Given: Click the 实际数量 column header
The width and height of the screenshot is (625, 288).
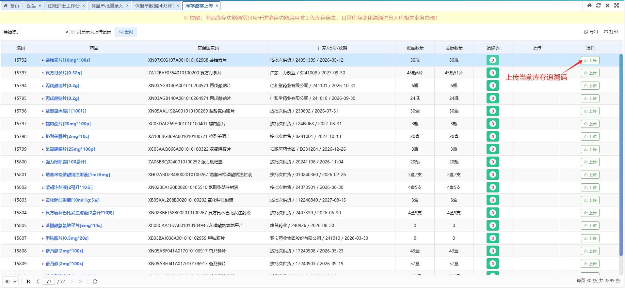Looking at the screenshot, I should point(454,48).
